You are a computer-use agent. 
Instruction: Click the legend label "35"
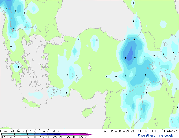(x=68, y=137)
